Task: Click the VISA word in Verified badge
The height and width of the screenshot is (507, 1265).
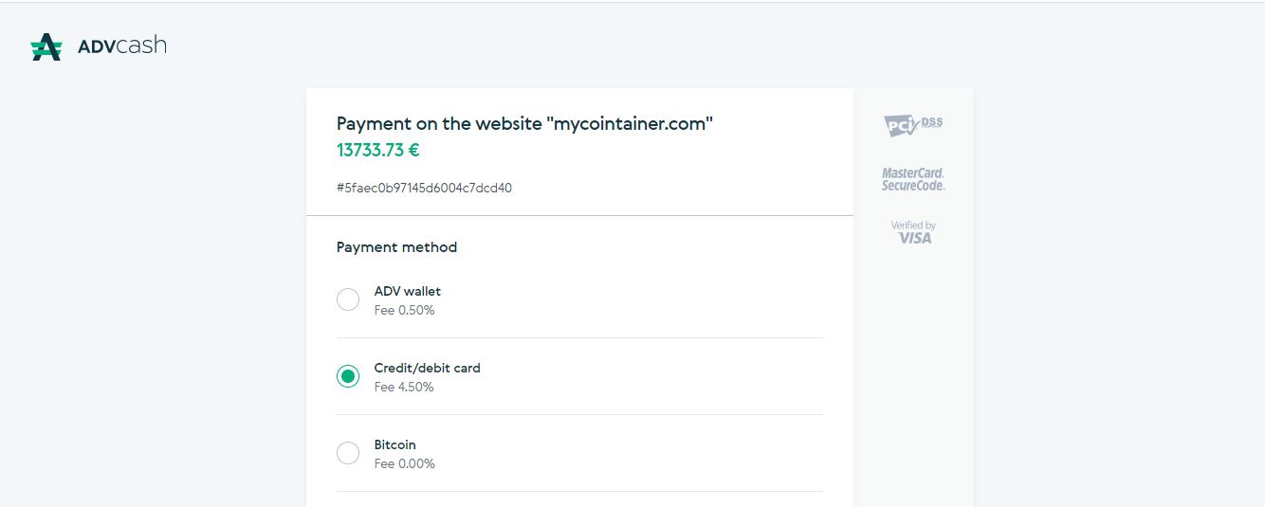Action: [x=915, y=238]
